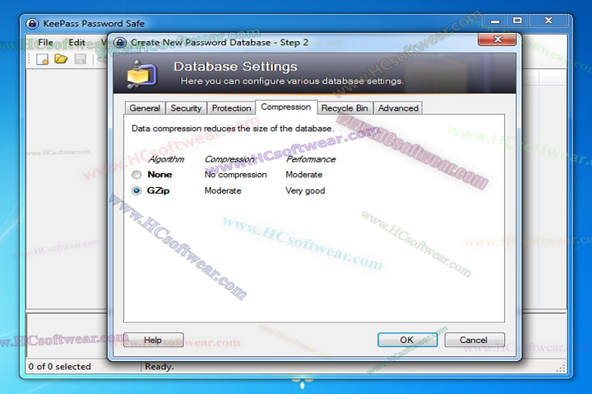
Task: Select the Compression tab
Action: [286, 107]
